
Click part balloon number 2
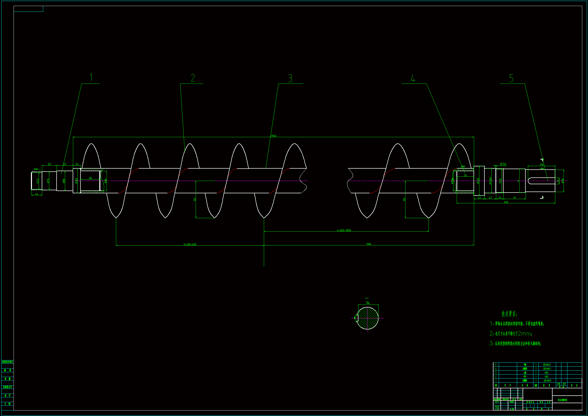(193, 78)
